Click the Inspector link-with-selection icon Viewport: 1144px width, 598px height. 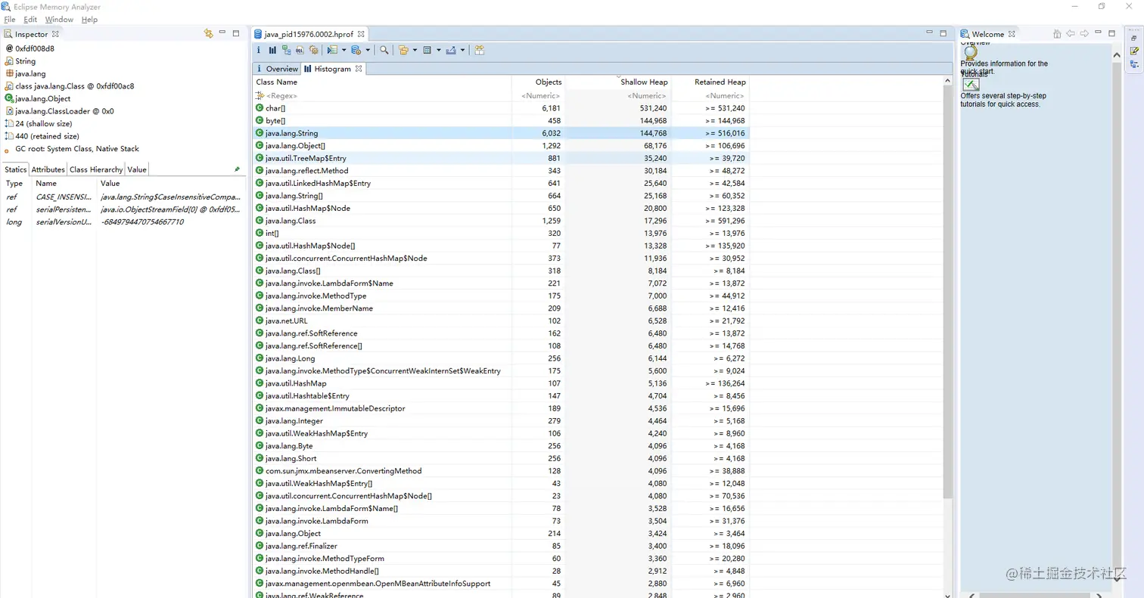click(x=209, y=33)
